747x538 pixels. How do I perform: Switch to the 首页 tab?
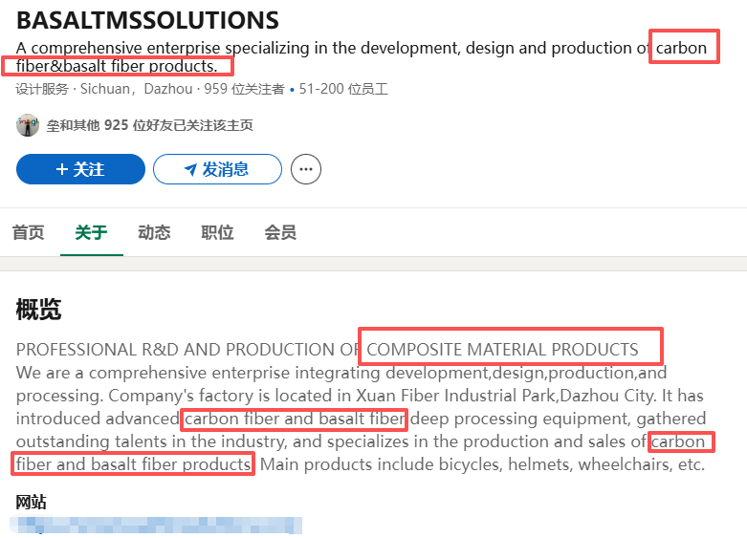tap(28, 232)
